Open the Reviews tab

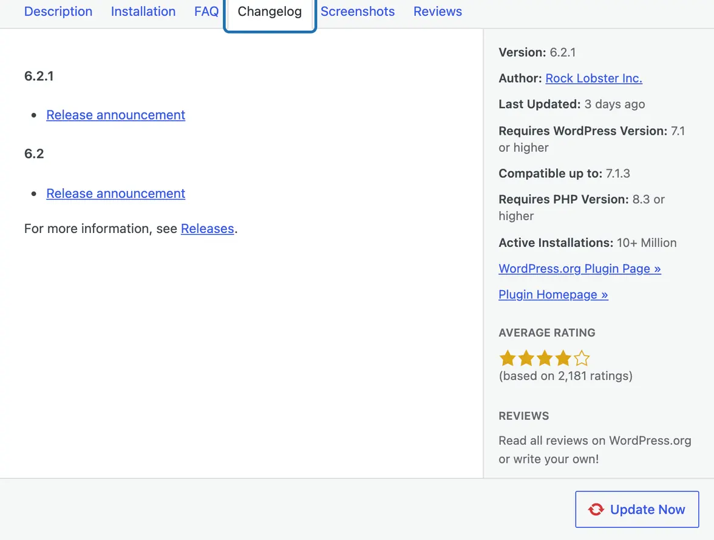coord(438,12)
